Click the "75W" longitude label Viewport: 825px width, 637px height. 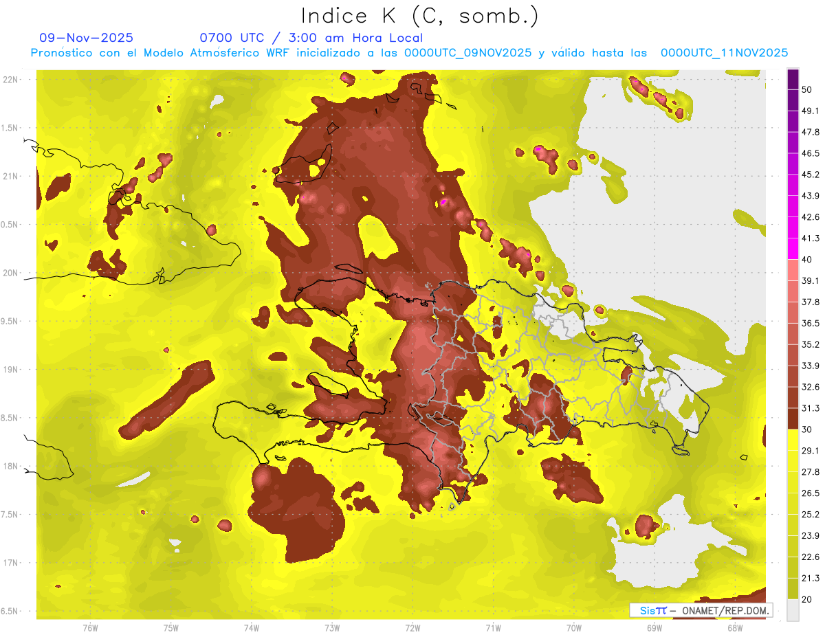pyautogui.click(x=170, y=627)
